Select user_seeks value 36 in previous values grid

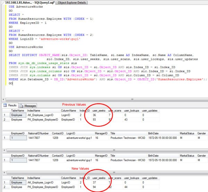click(x=94, y=115)
